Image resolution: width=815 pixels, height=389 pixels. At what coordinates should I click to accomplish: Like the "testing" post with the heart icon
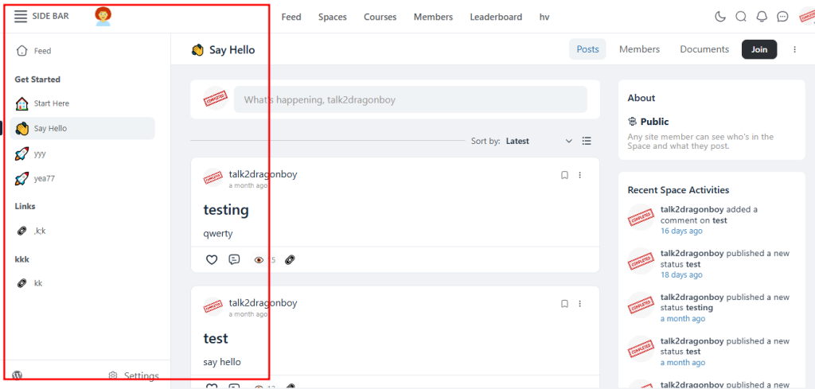coord(212,259)
